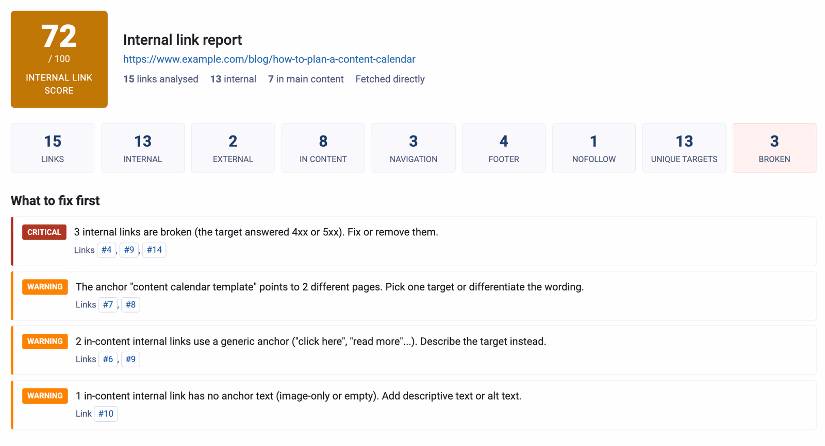Click the "Internal link report" heading
Viewport: 825px width, 446px height.
(183, 40)
